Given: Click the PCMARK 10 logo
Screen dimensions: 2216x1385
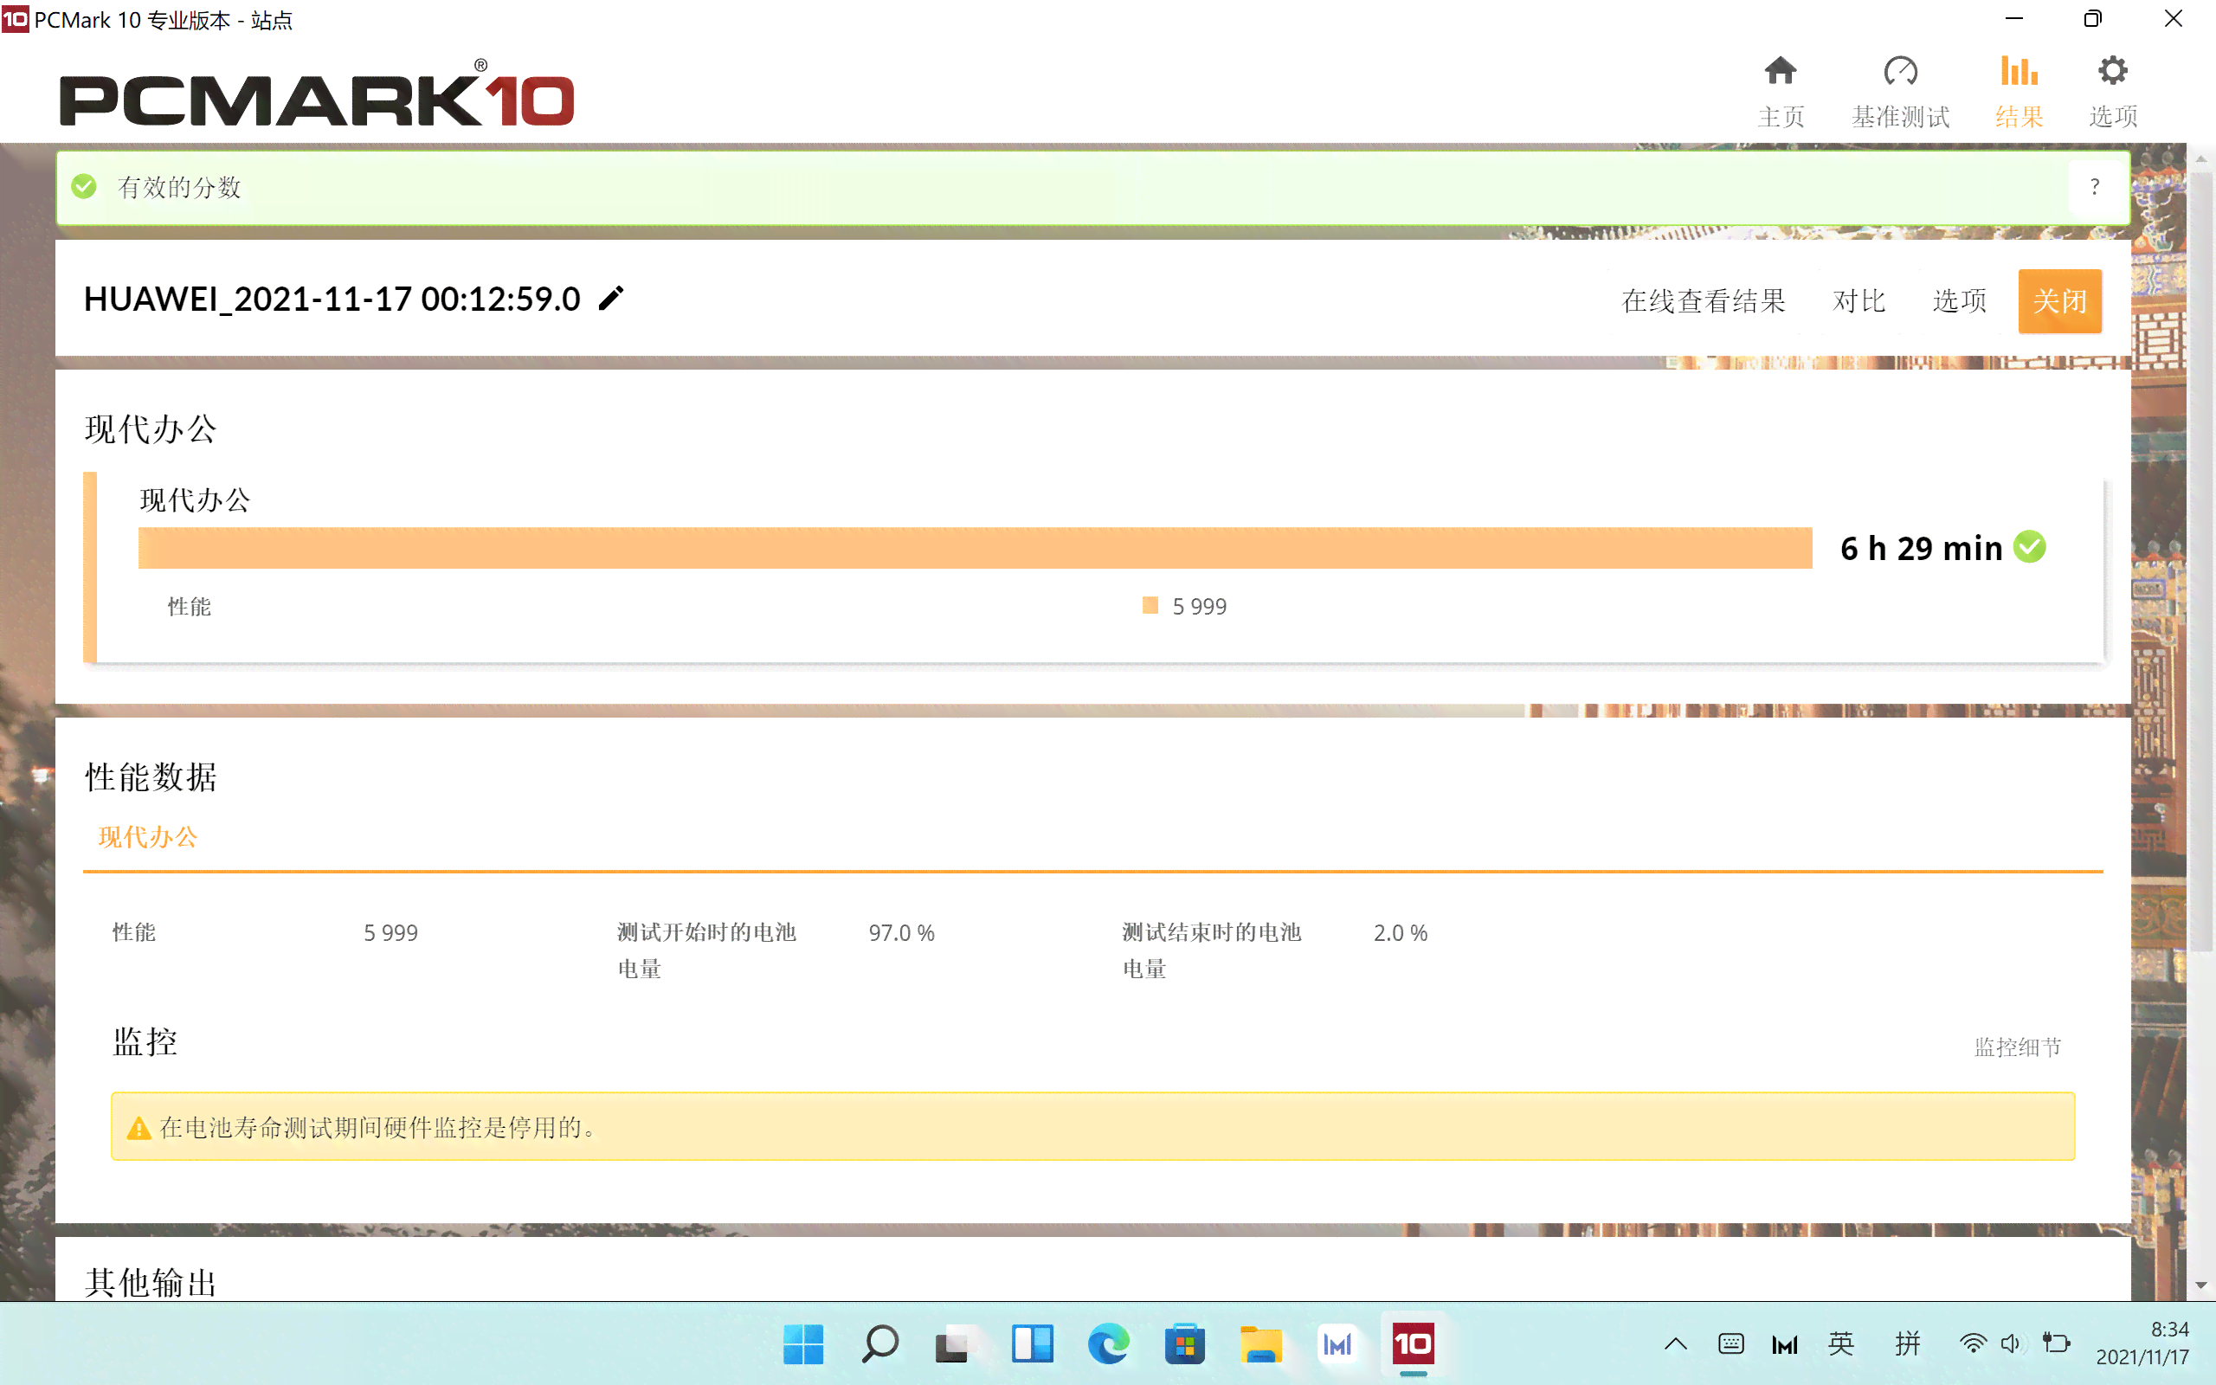Looking at the screenshot, I should pos(317,93).
